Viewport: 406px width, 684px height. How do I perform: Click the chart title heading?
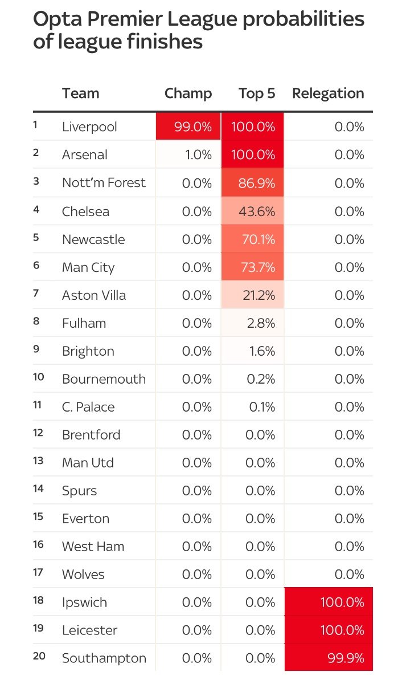pos(199,30)
